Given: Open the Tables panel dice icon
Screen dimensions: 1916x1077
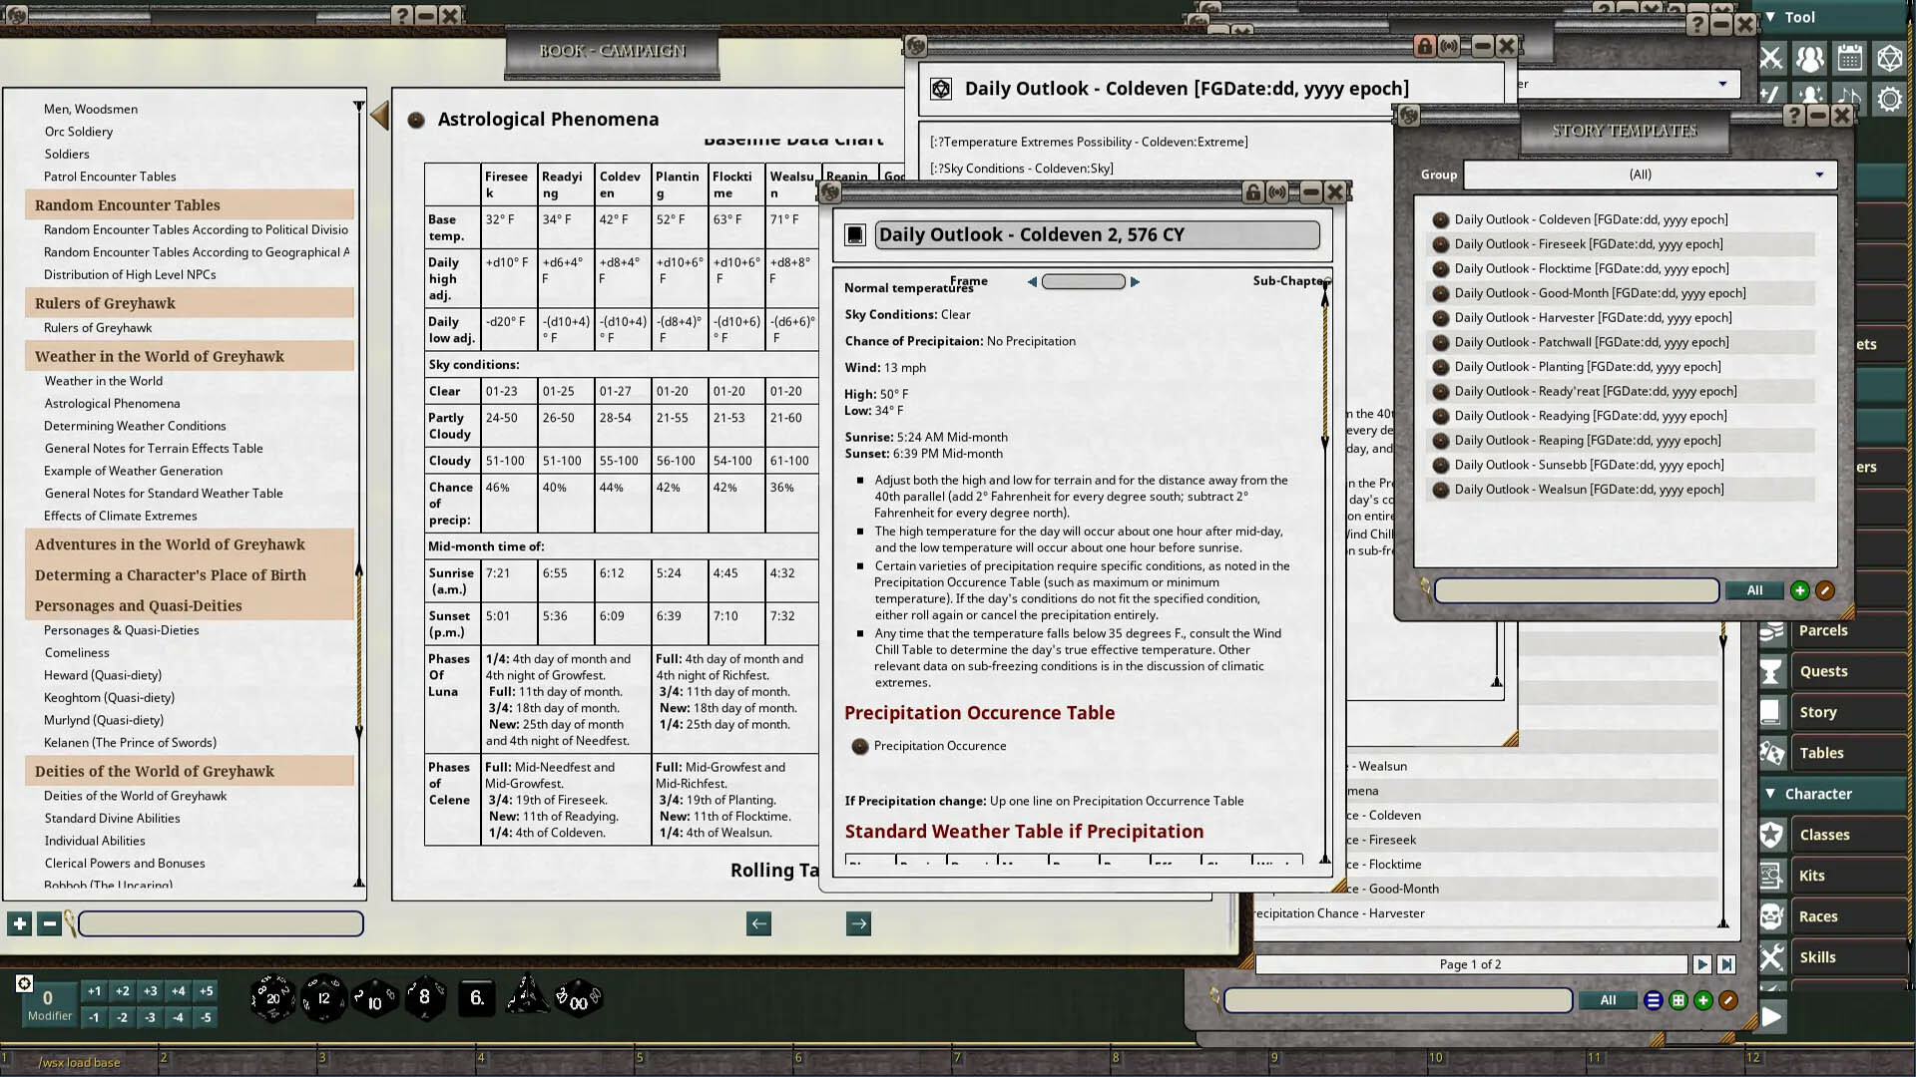Looking at the screenshot, I should [1771, 753].
